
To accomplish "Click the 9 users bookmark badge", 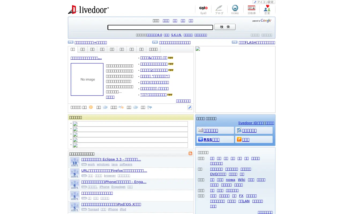I will (75, 173).
